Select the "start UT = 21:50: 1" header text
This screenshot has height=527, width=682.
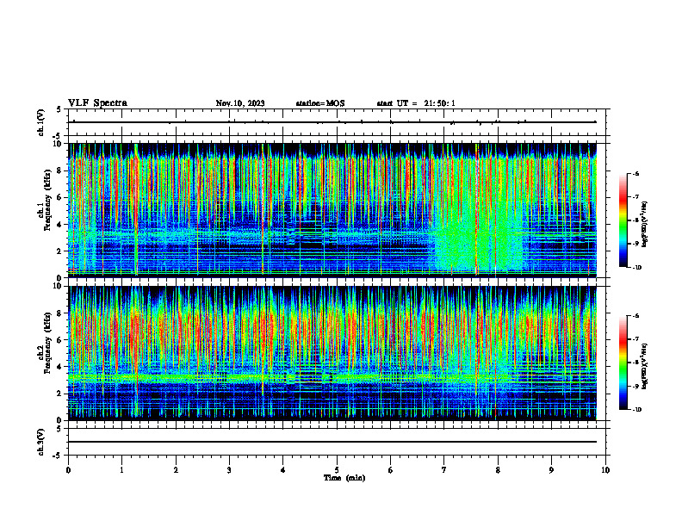click(x=416, y=103)
